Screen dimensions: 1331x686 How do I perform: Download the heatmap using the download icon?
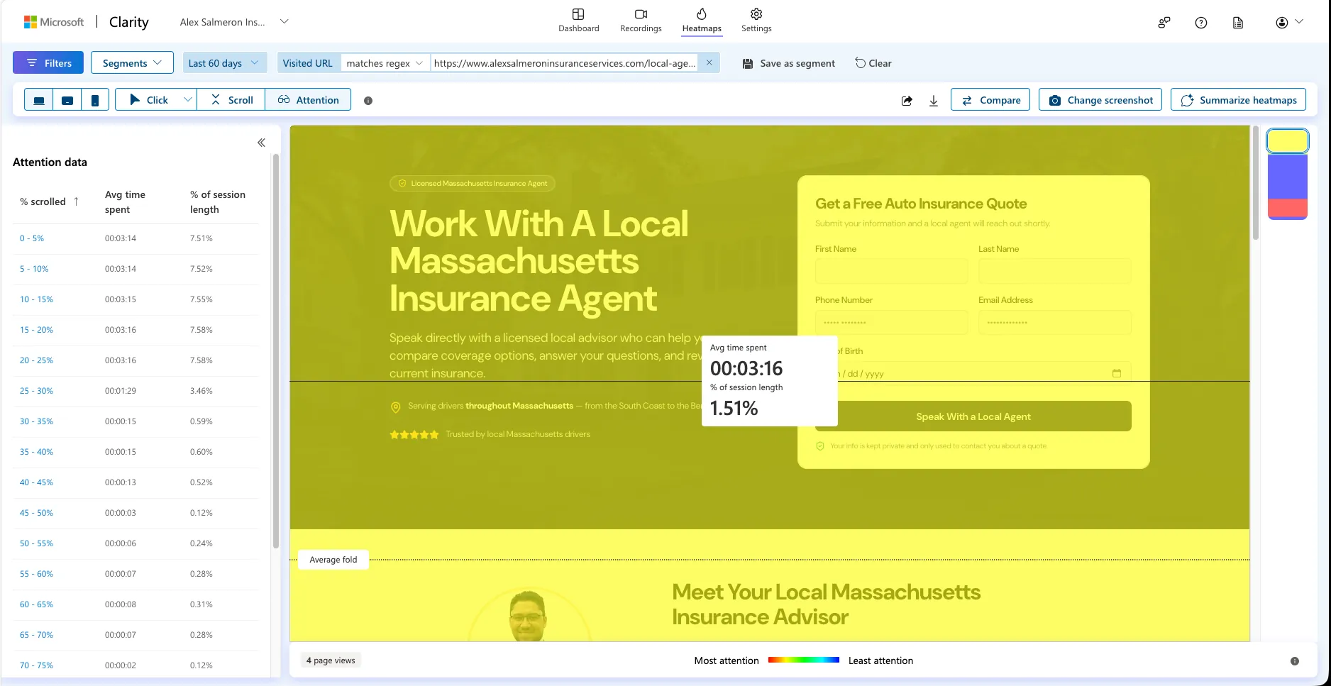pyautogui.click(x=934, y=101)
